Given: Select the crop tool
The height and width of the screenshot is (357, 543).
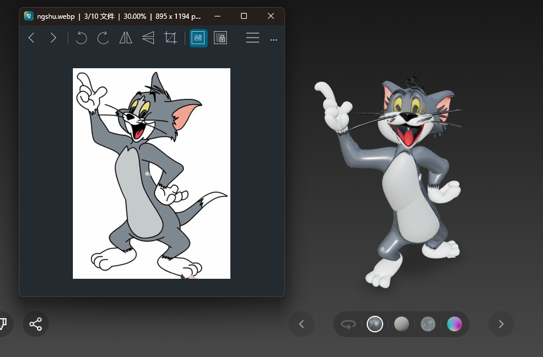Looking at the screenshot, I should (170, 38).
